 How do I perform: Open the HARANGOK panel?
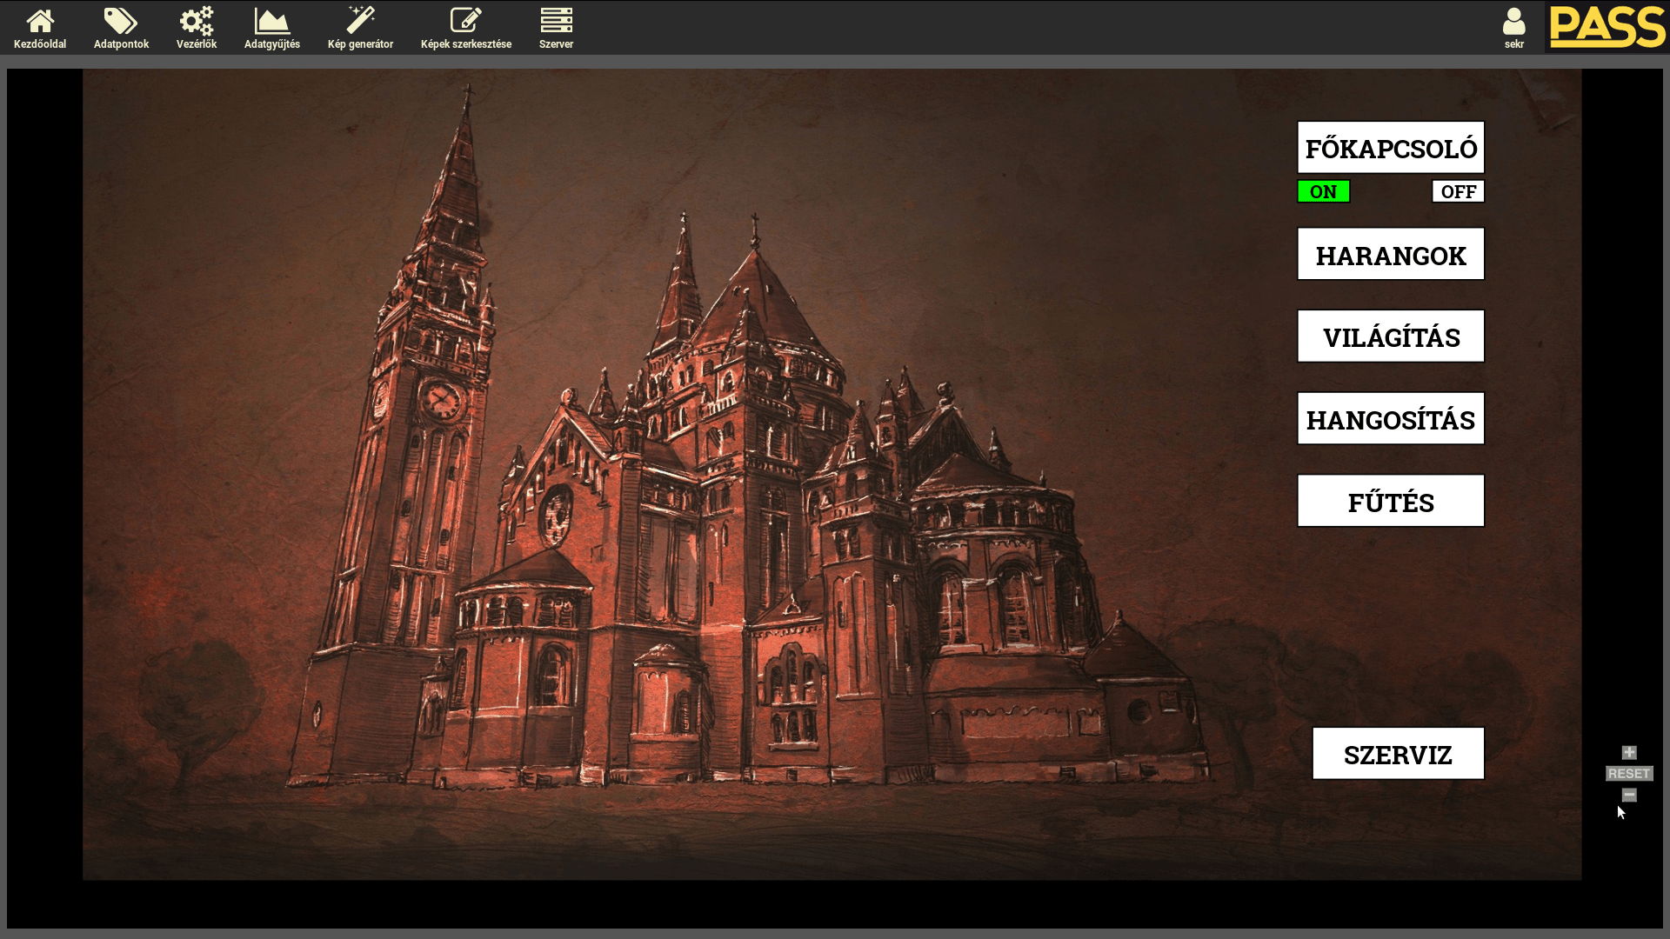tap(1390, 255)
